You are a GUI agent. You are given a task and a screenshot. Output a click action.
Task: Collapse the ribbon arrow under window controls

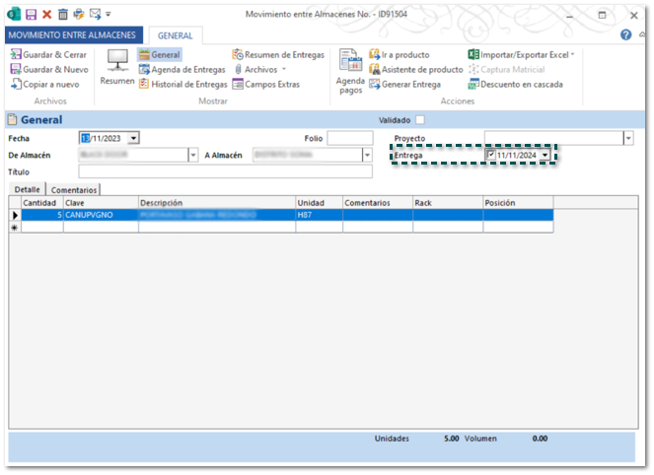[x=642, y=34]
